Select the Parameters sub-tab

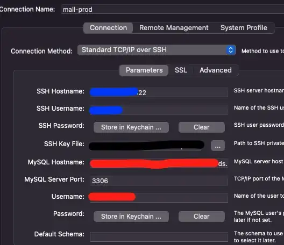144,70
